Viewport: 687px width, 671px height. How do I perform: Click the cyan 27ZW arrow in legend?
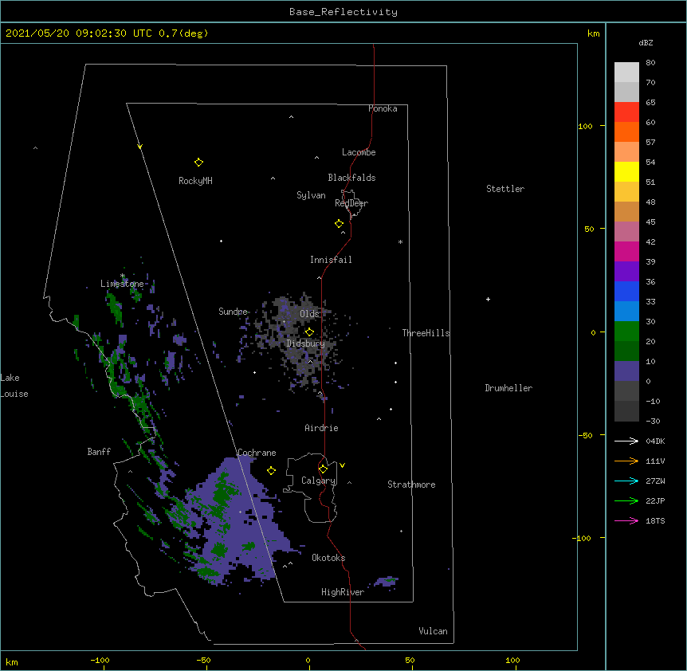click(x=626, y=481)
